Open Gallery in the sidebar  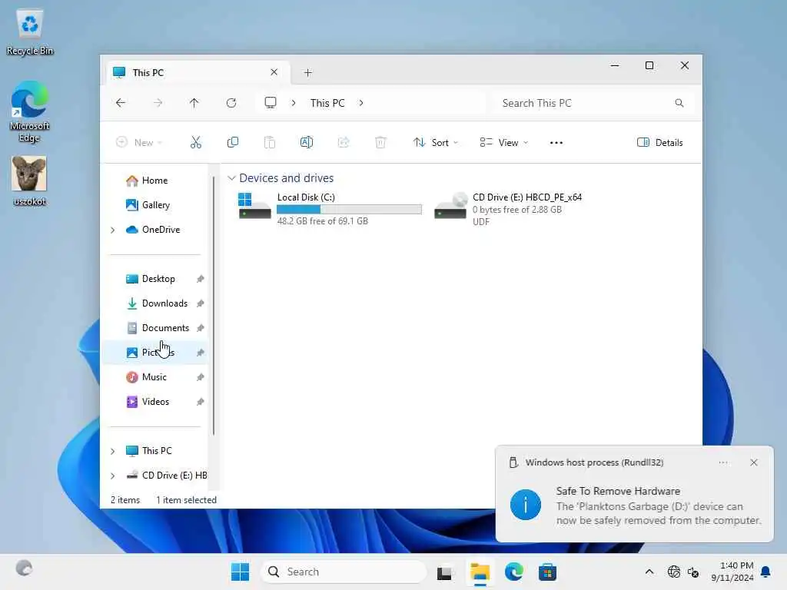pos(155,205)
